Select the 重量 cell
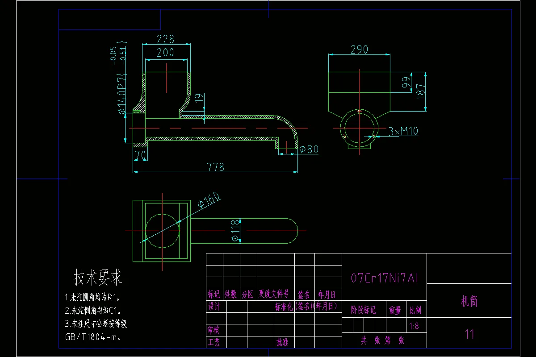Image resolution: width=536 pixels, height=357 pixels. (x=395, y=310)
